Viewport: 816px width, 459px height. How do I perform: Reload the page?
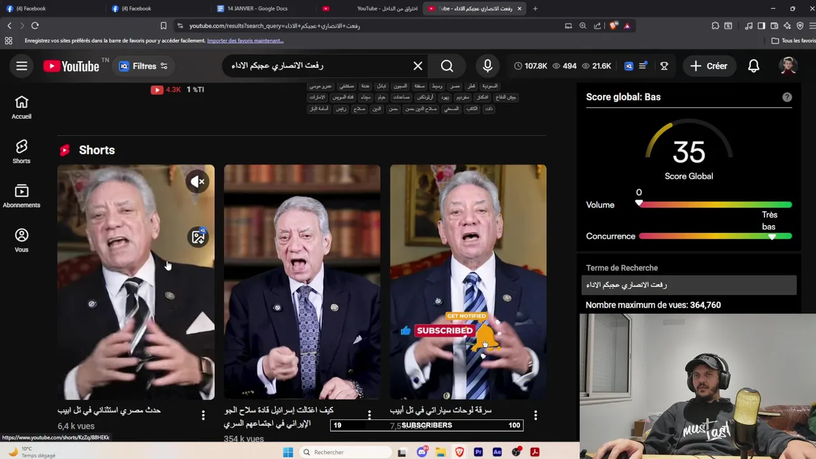tap(35, 25)
